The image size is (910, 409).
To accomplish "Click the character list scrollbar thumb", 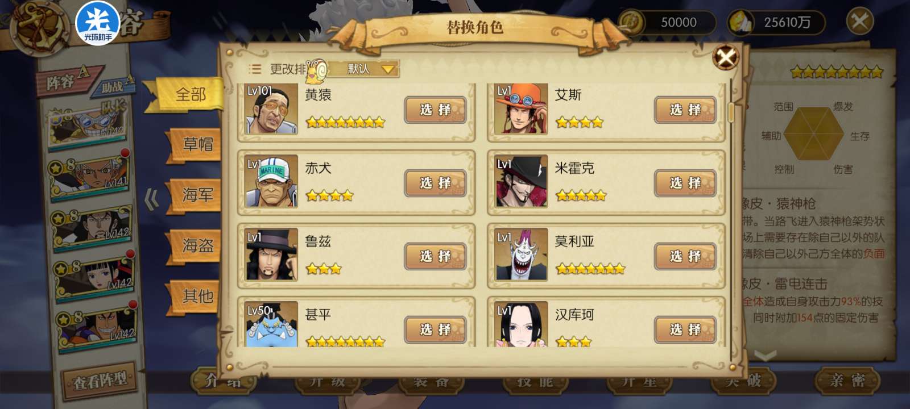I will pyautogui.click(x=731, y=112).
